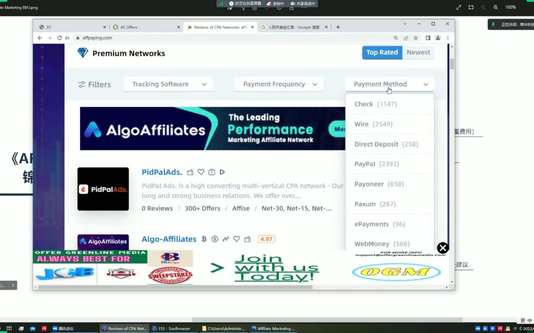Select Paxum (267) payment method
The width and height of the screenshot is (534, 333).
(390, 204)
